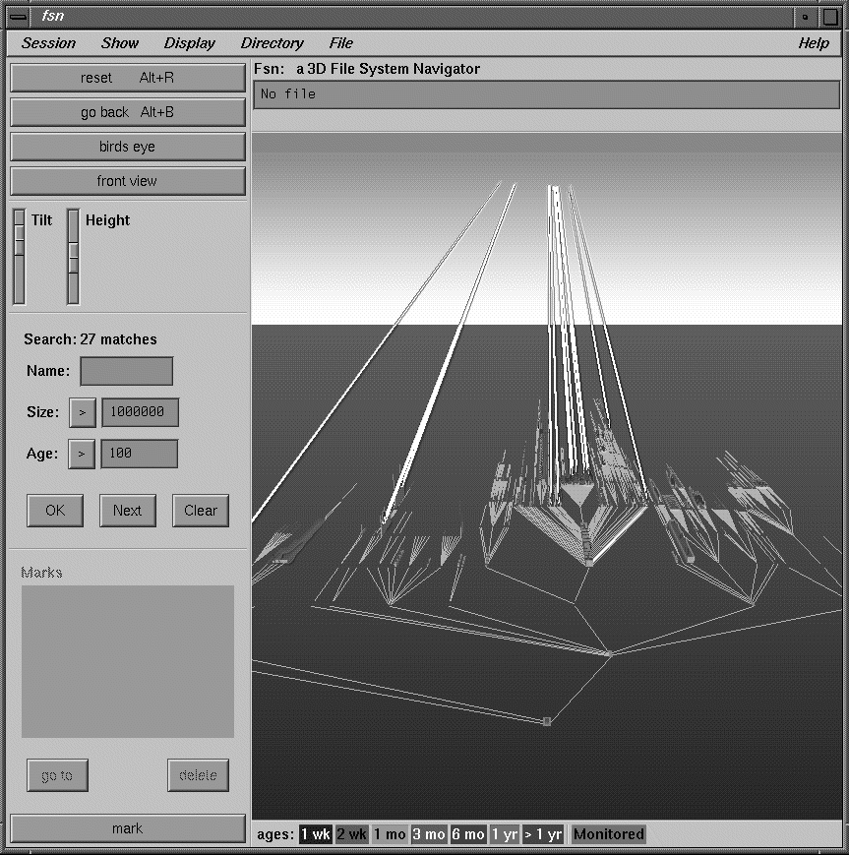849x855 pixels.
Task: Select the 1 yr age legend swatch
Action: click(505, 834)
